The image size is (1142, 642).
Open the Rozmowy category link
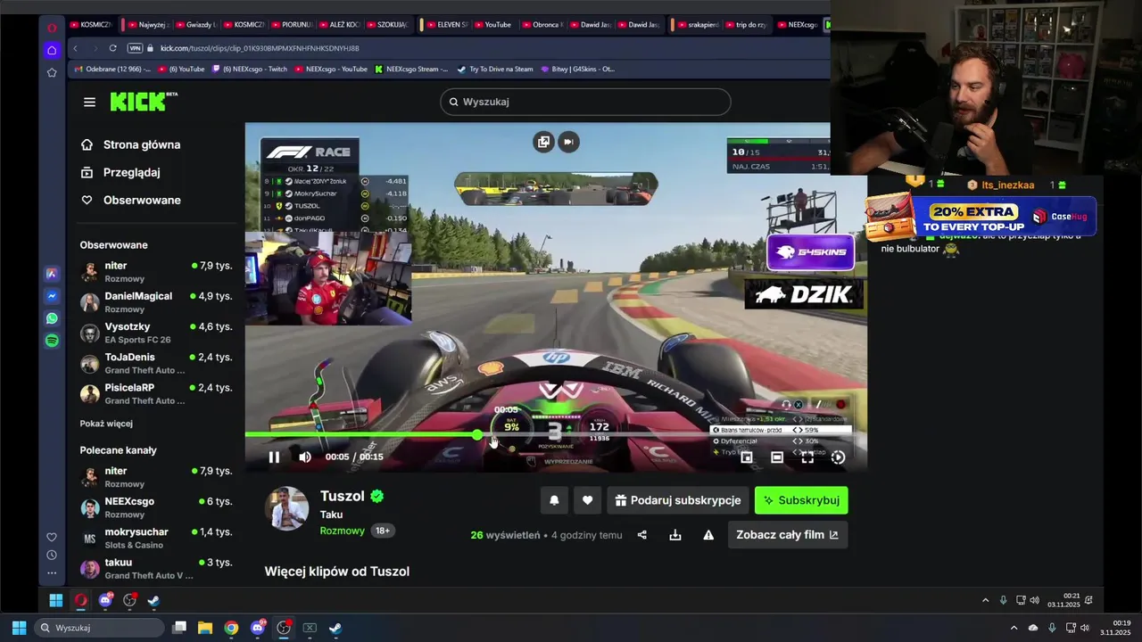(x=343, y=531)
